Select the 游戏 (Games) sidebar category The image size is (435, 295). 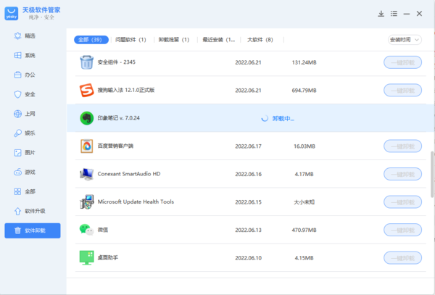pos(29,173)
